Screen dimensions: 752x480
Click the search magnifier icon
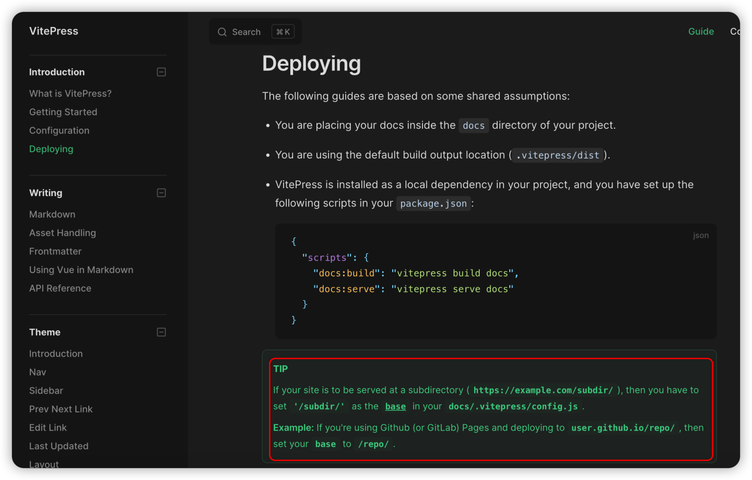pos(222,32)
